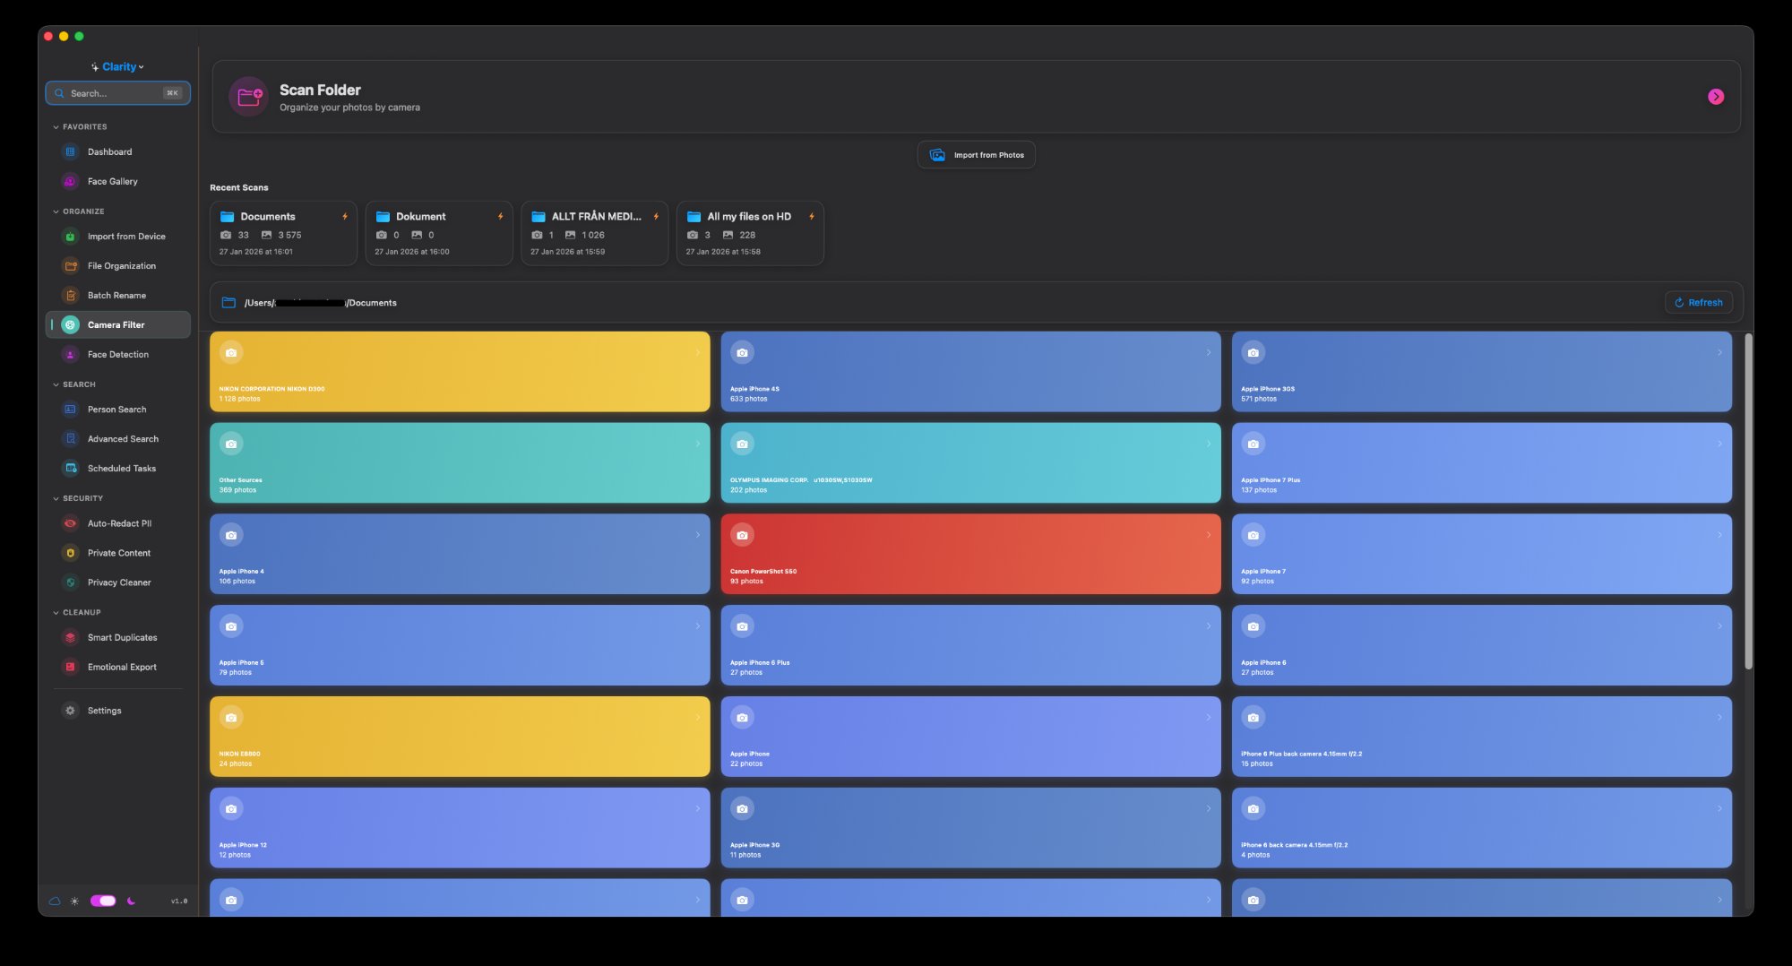
Task: Click the sun light-mode icon
Action: tap(74, 901)
